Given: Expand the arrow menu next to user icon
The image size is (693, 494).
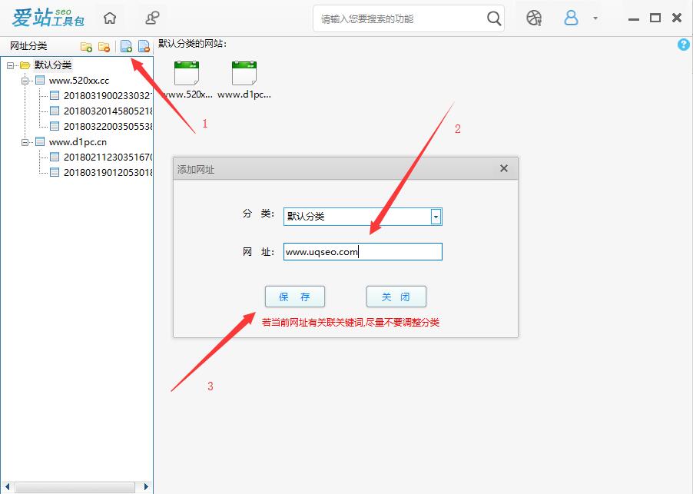Looking at the screenshot, I should (595, 18).
